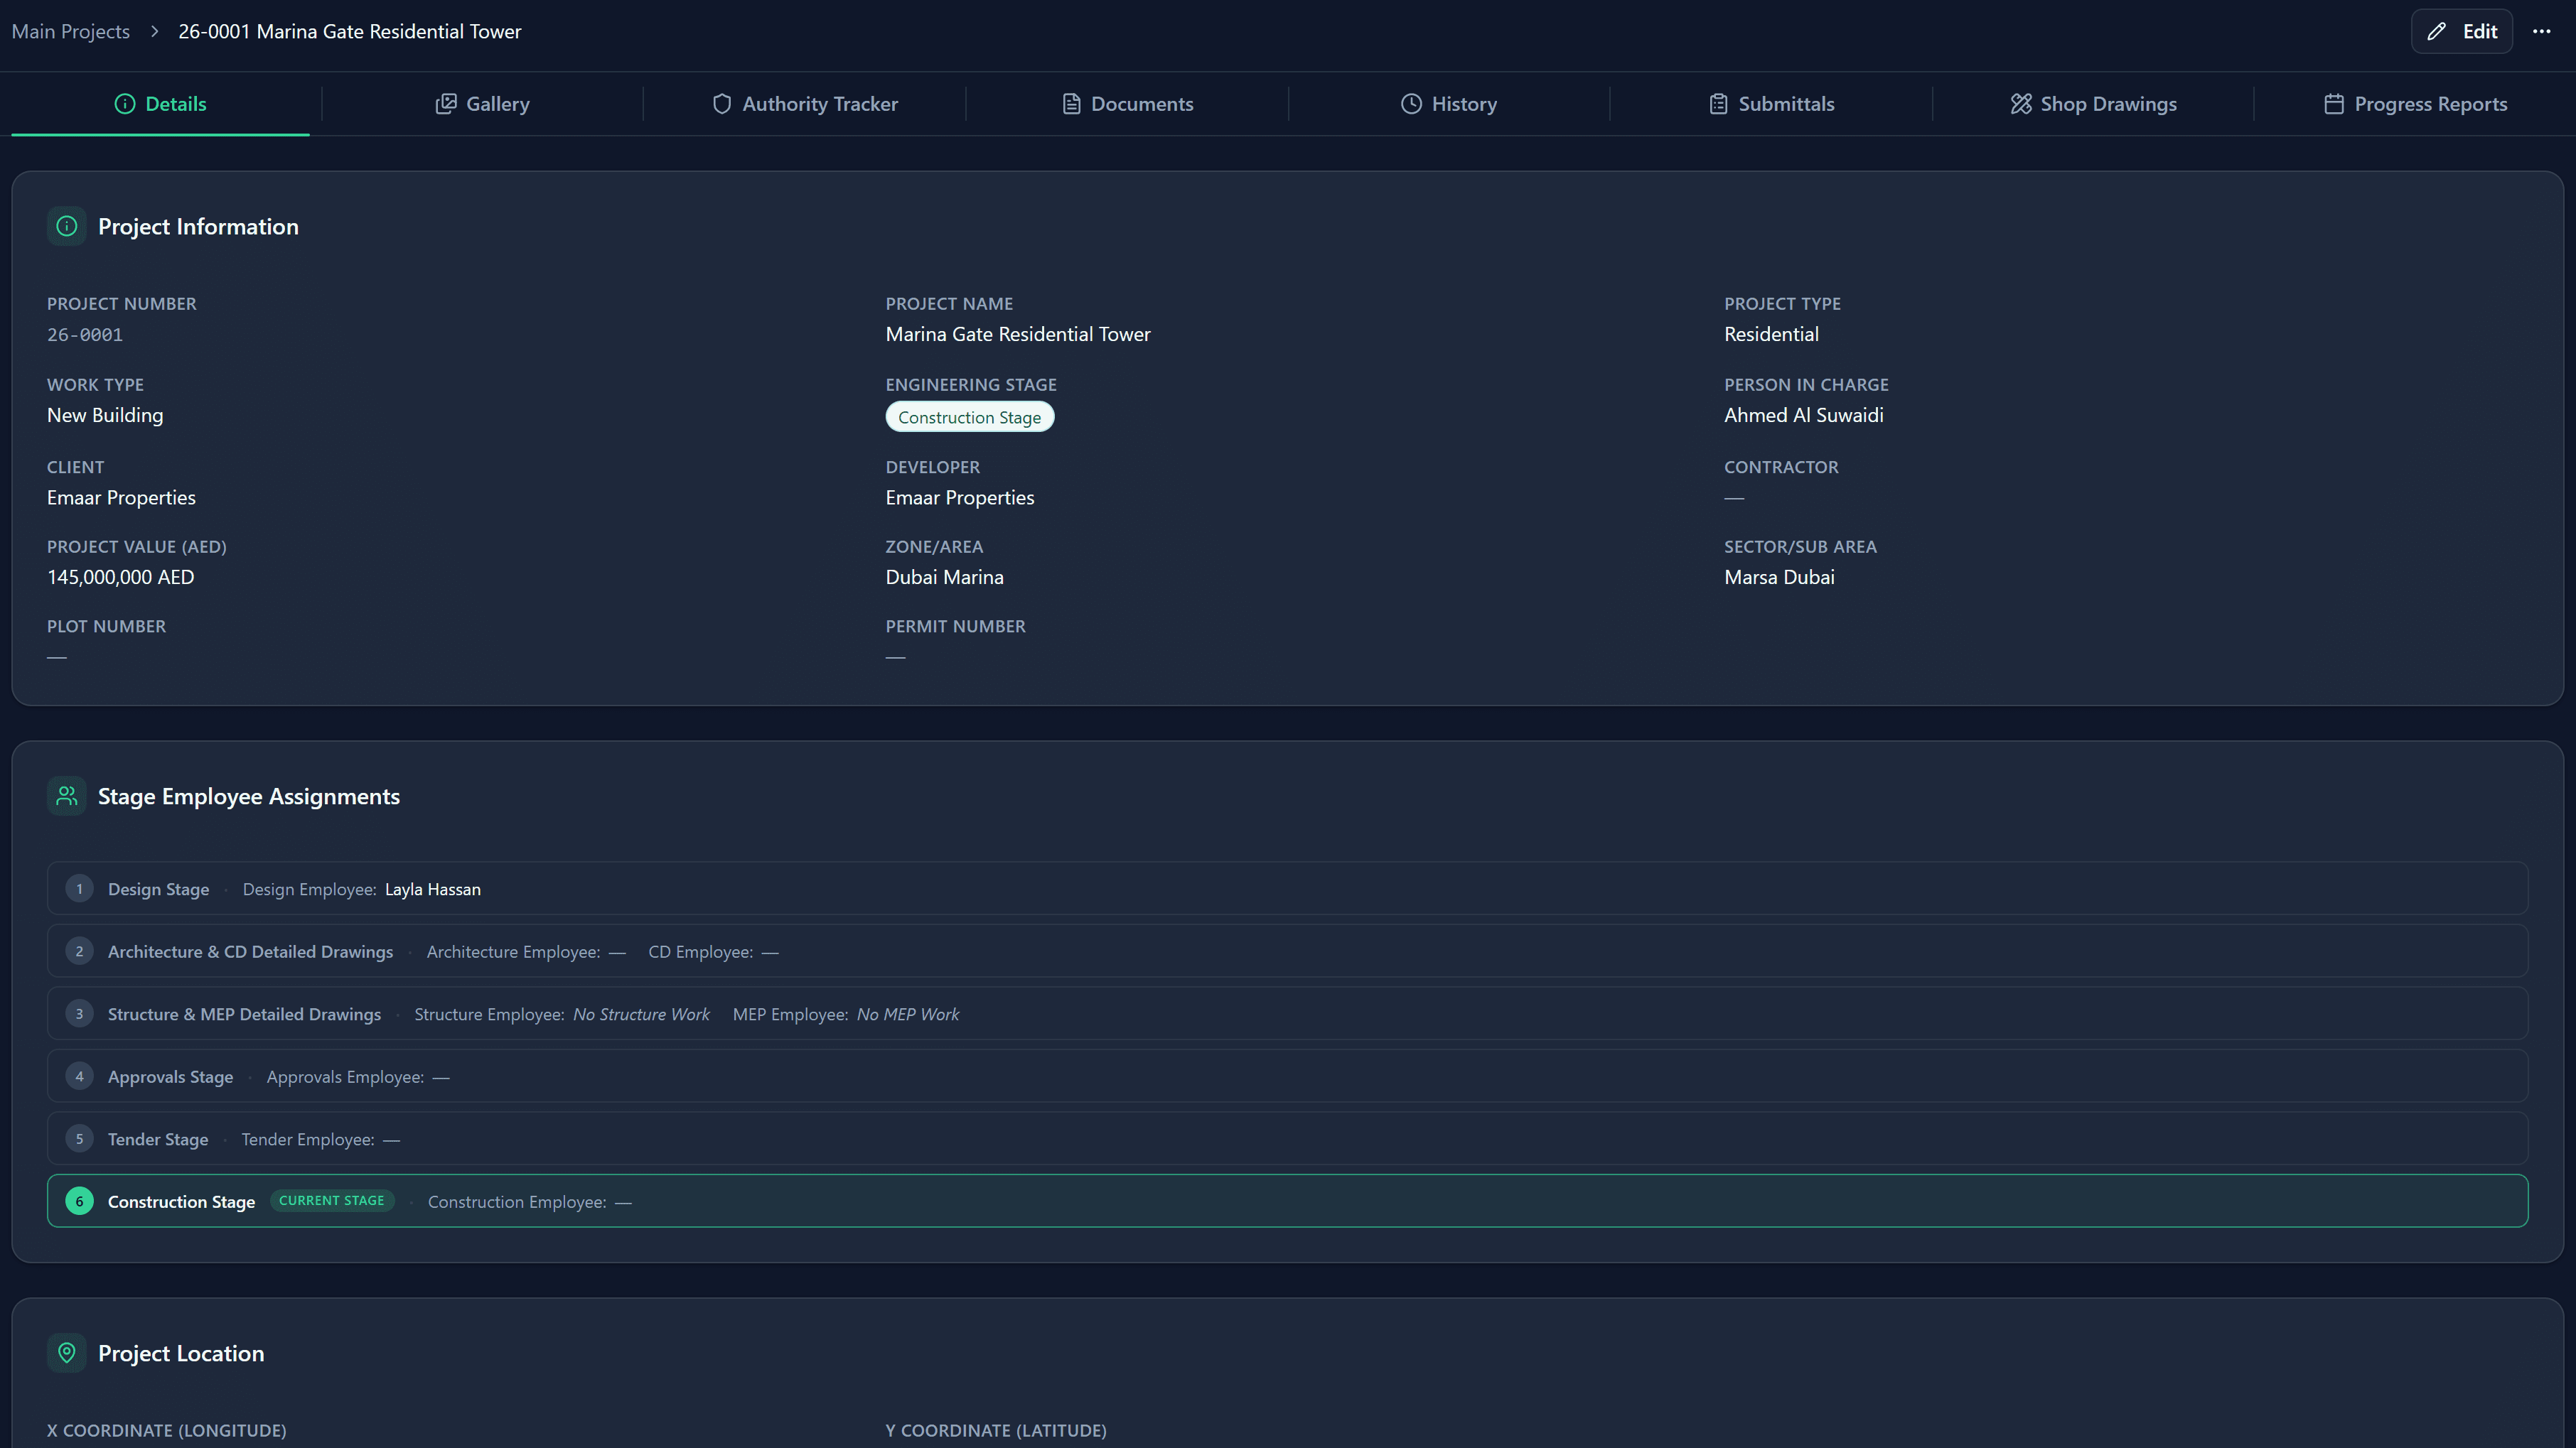The width and height of the screenshot is (2576, 1448).
Task: Click the Construction Stage engineering stage pill
Action: [x=969, y=417]
